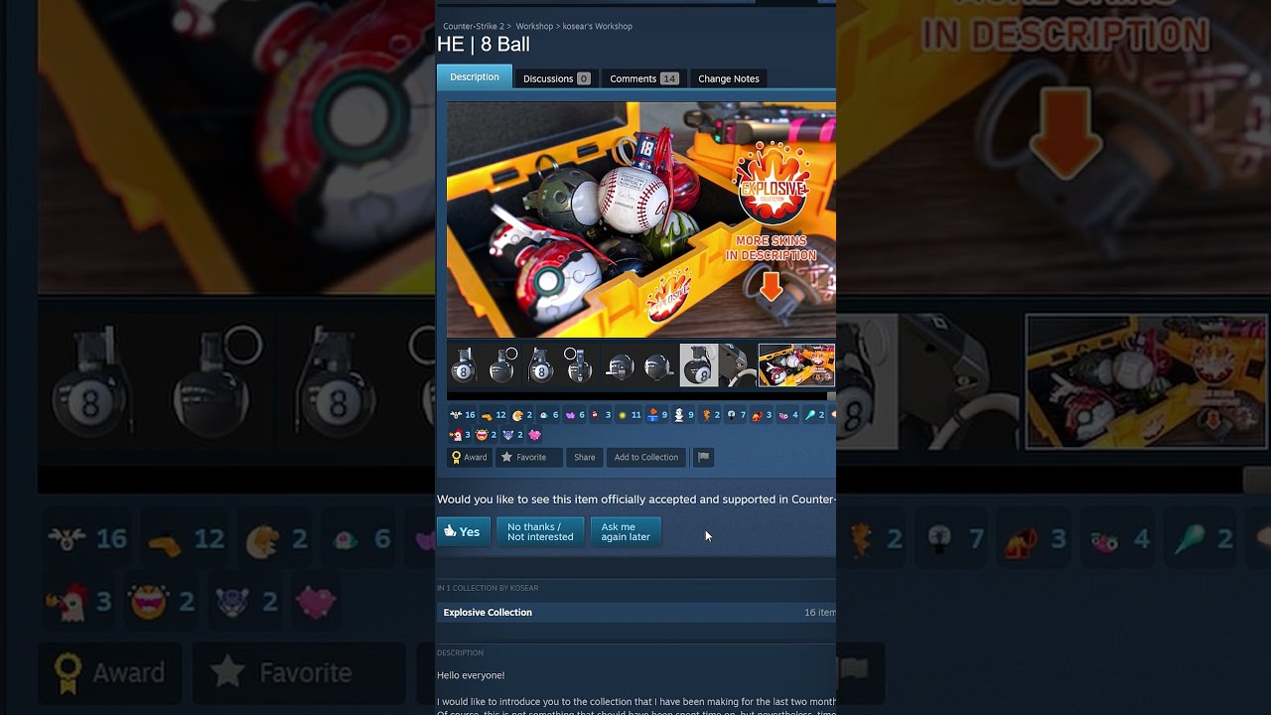The width and height of the screenshot is (1271, 715).
Task: Open the Workshop breadcrumb link
Action: click(534, 26)
